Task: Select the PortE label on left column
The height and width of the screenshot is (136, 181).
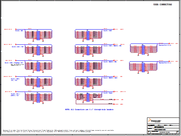Action: pos(15,95)
